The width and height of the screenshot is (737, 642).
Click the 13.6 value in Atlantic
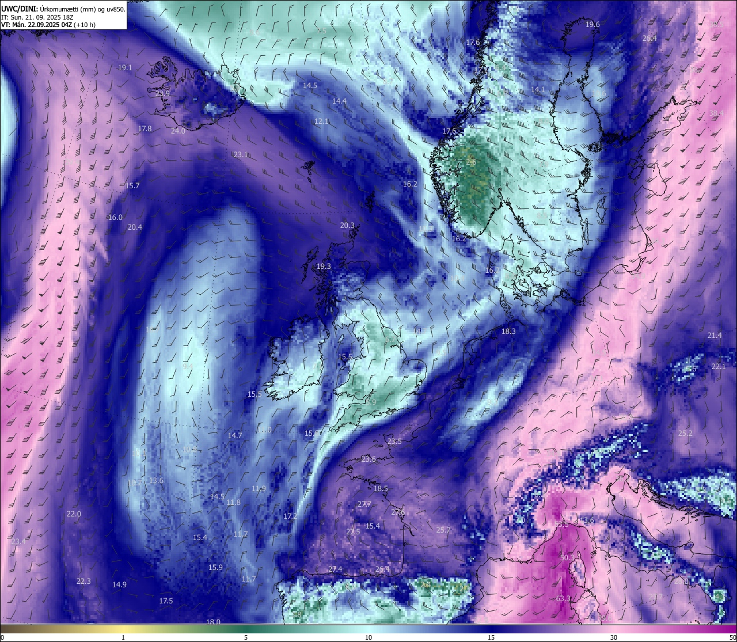(x=156, y=480)
